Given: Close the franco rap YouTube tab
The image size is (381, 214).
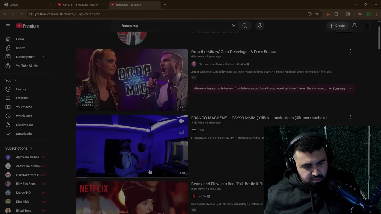Looking at the screenshot, I should coord(157,4).
